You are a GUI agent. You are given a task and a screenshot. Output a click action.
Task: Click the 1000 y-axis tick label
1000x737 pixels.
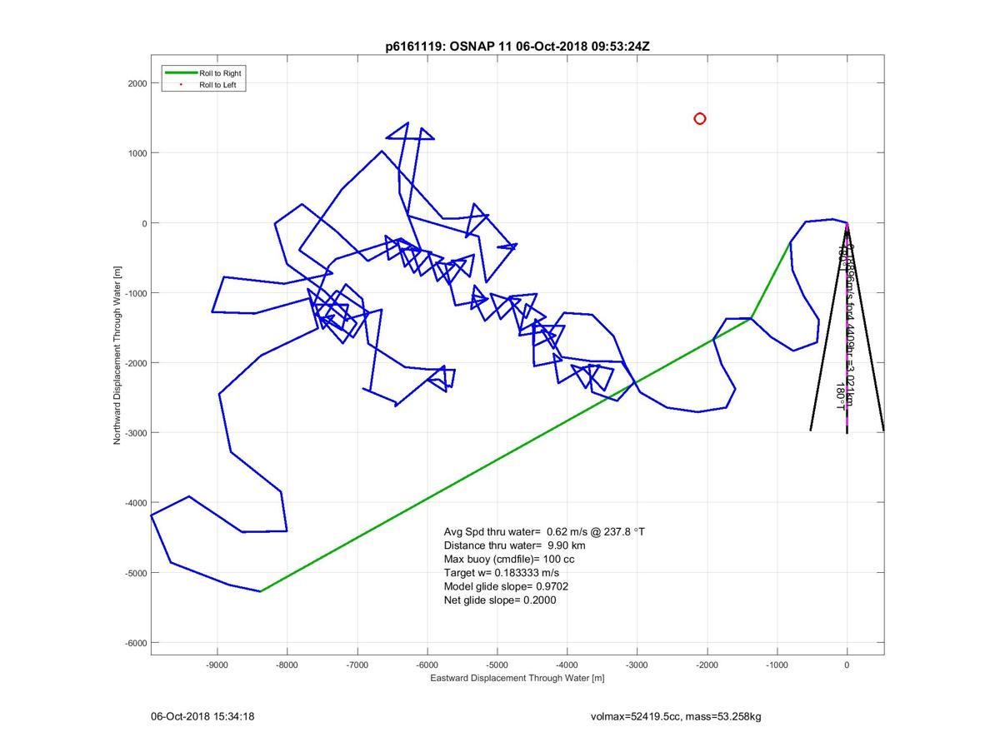click(x=138, y=153)
